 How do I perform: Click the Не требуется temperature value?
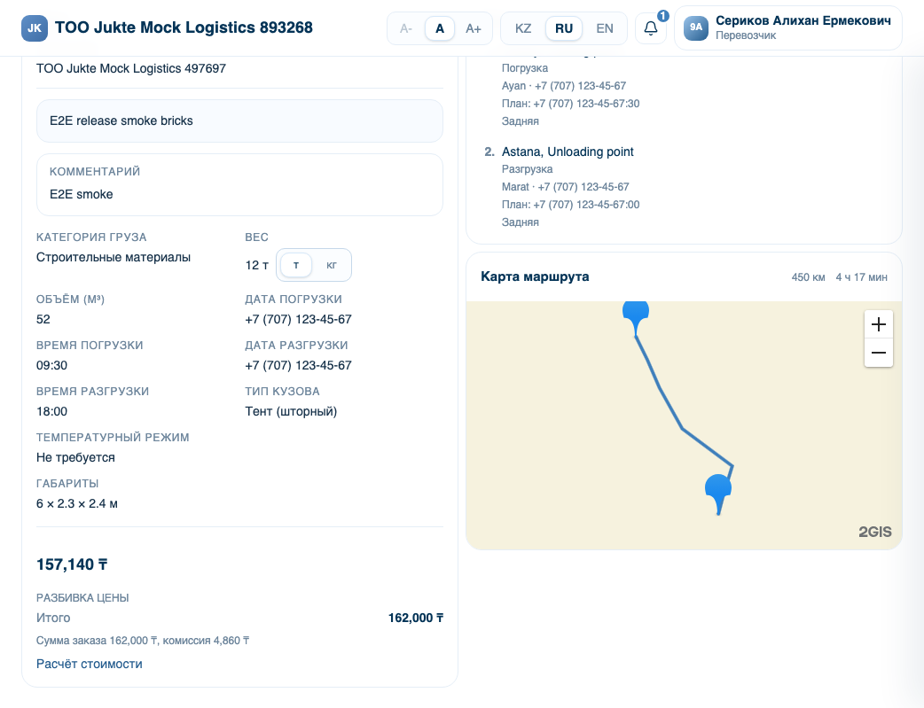[x=75, y=457]
